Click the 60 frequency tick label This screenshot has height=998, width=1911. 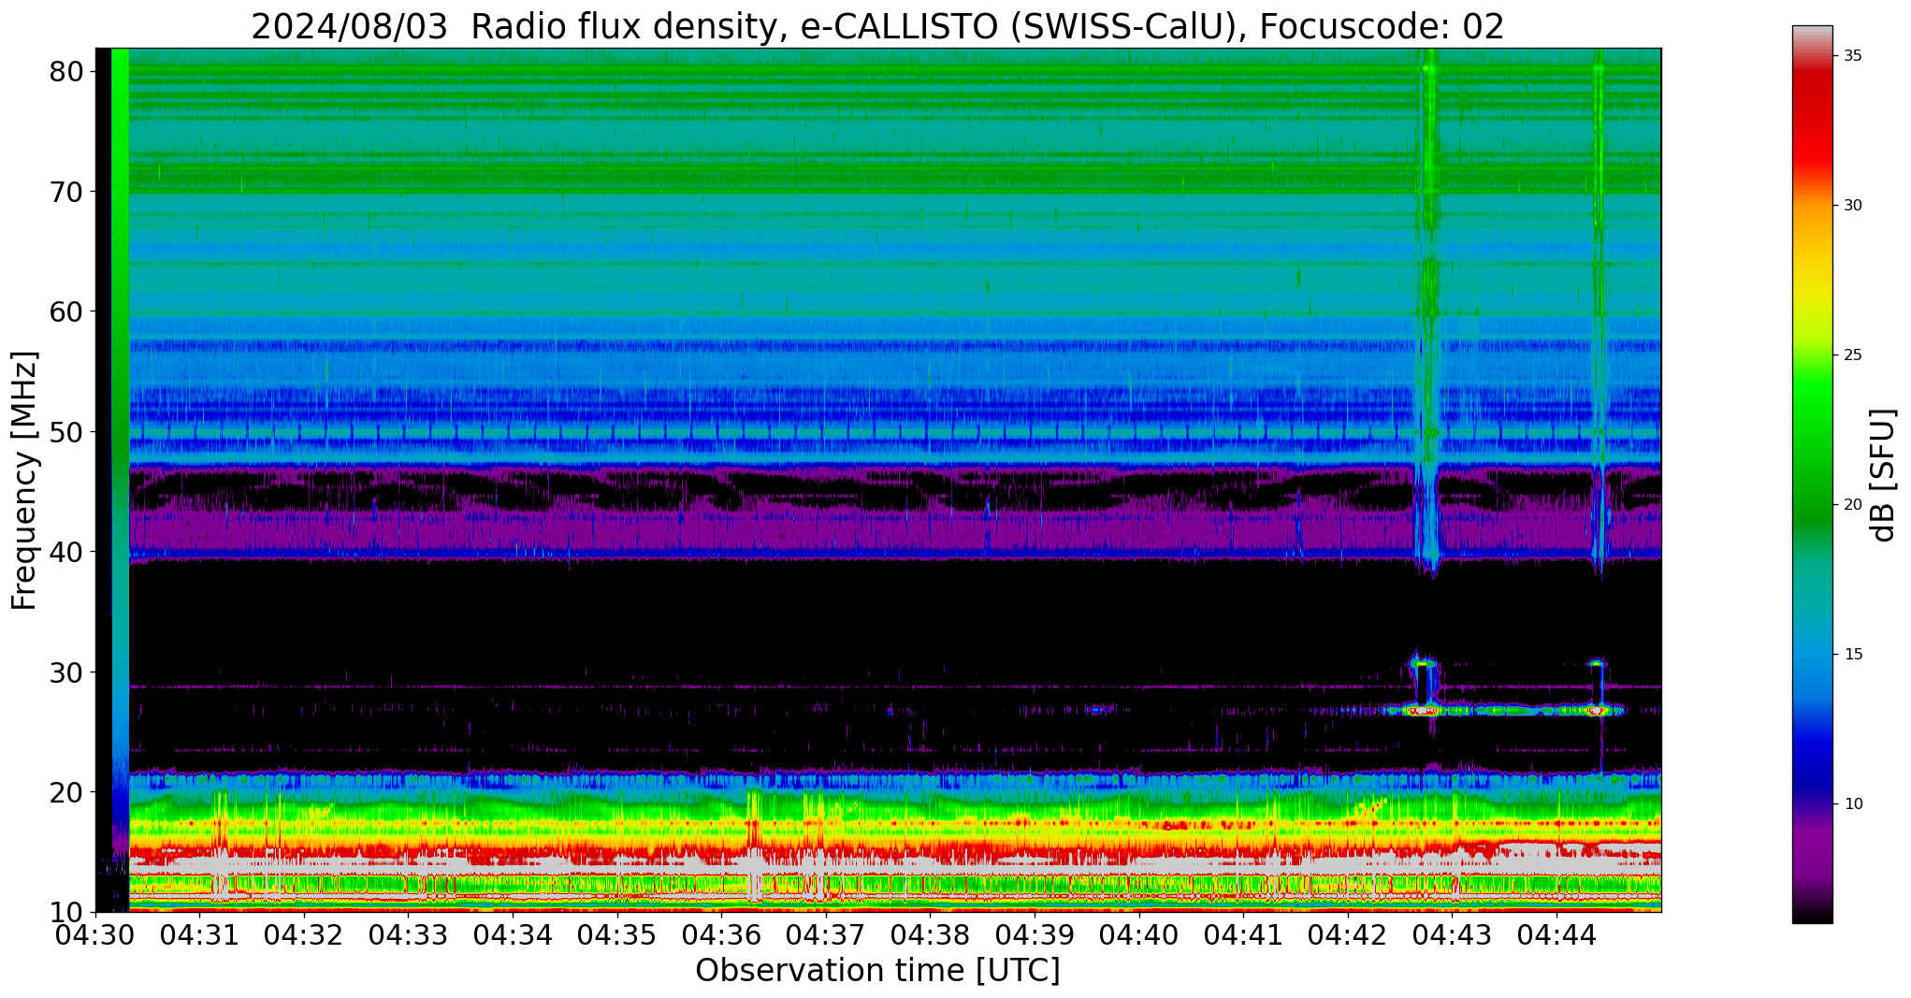pos(67,311)
